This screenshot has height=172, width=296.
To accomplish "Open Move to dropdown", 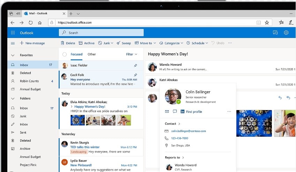I will click(145, 43).
